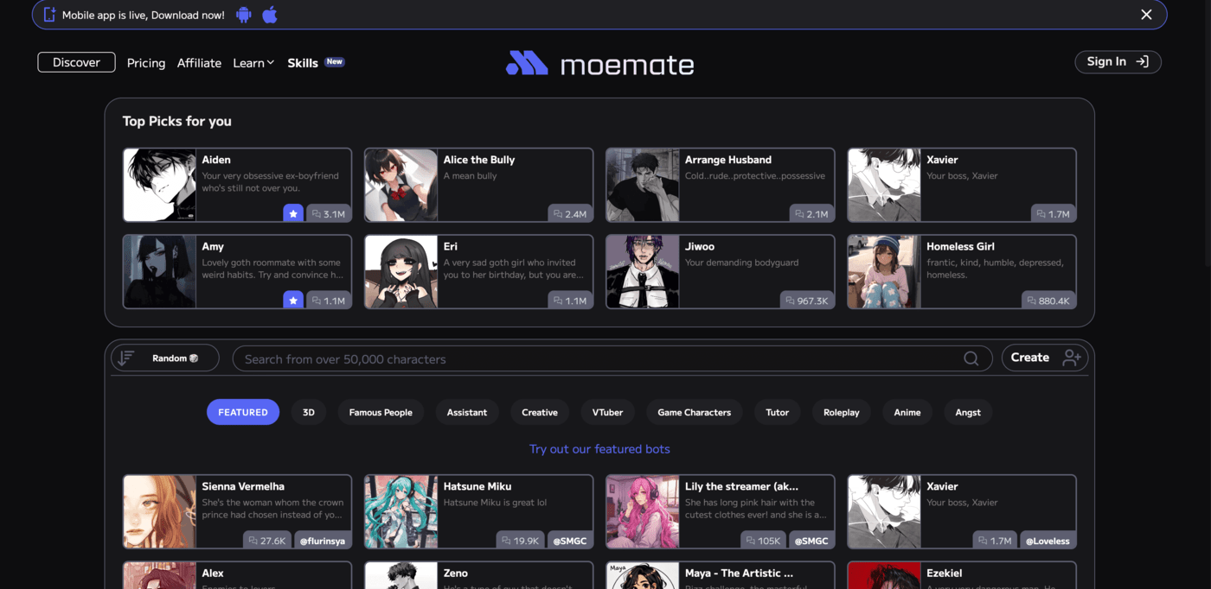Image resolution: width=1211 pixels, height=589 pixels.
Task: Click the search character input field
Action: 612,358
